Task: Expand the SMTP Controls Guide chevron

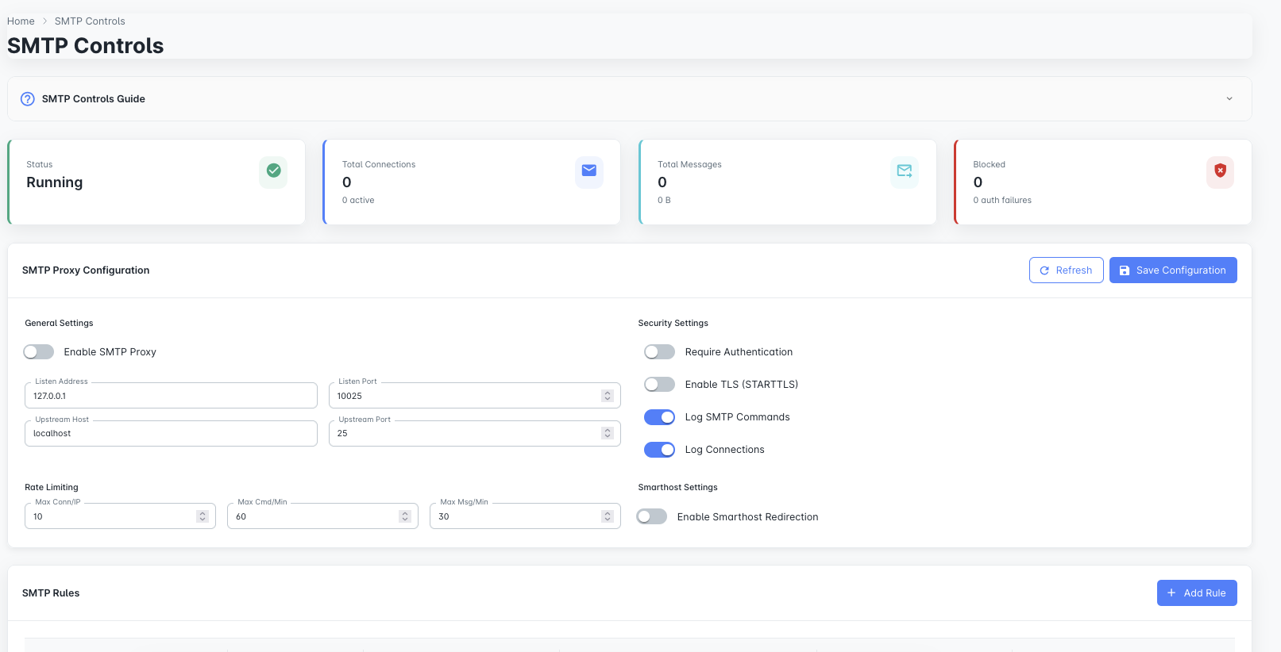Action: tap(1229, 99)
